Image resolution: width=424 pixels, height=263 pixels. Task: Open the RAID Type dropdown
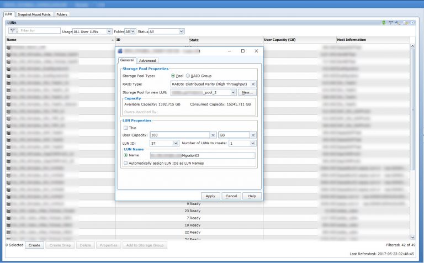pyautogui.click(x=253, y=83)
